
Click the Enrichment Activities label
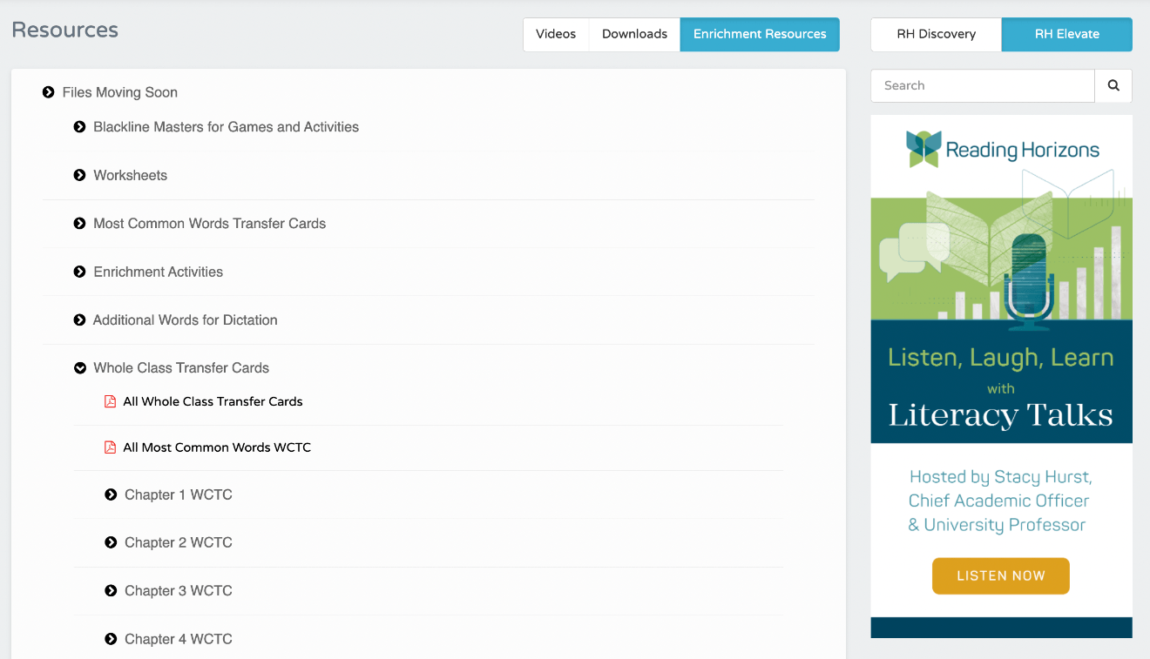click(159, 272)
